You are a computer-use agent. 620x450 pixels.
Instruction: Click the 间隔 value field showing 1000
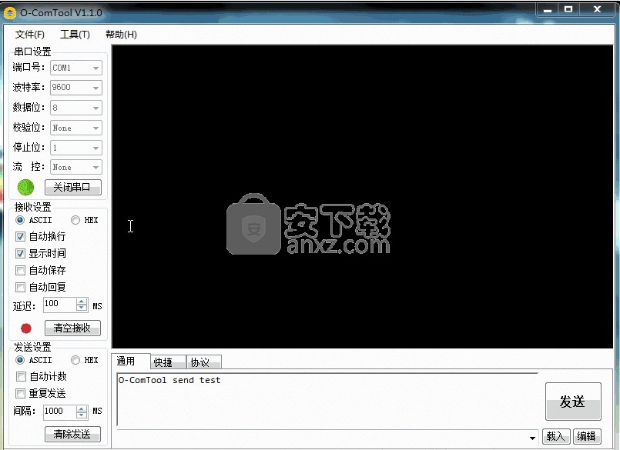[59, 412]
